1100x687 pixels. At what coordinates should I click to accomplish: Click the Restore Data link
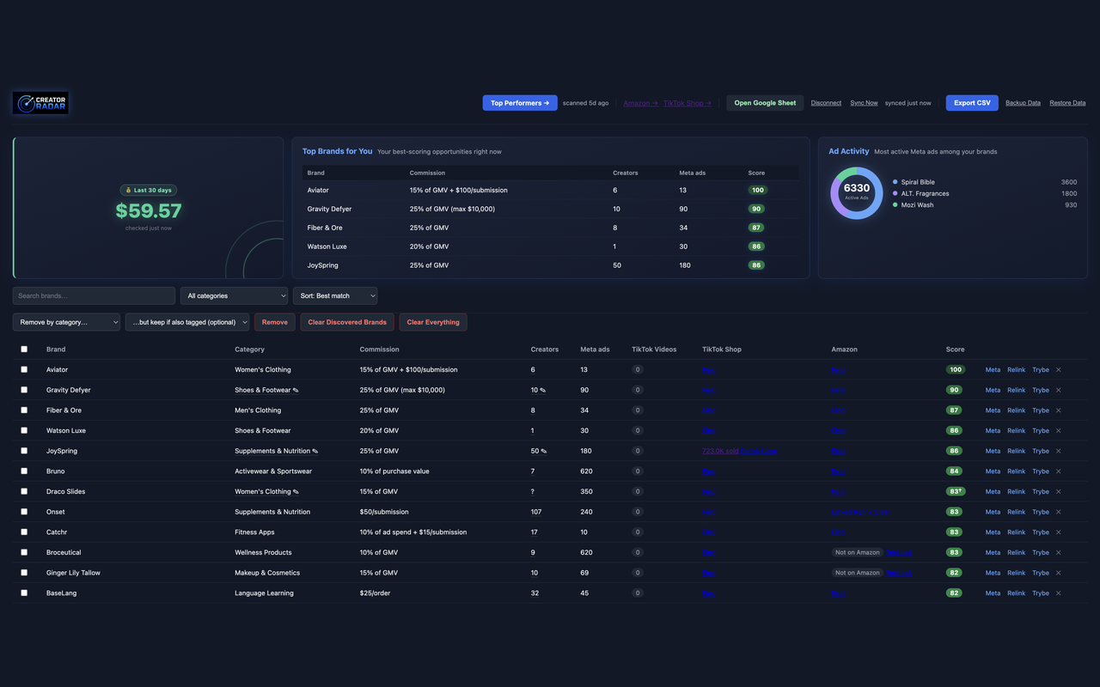tap(1067, 103)
